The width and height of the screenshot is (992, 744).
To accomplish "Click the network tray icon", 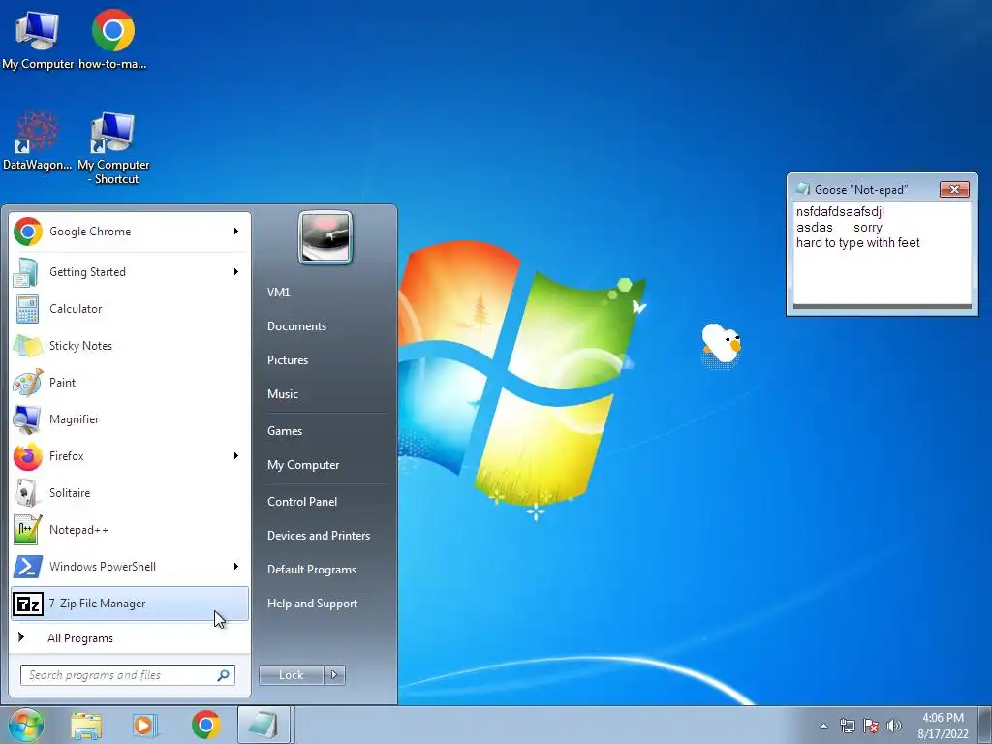I will (x=847, y=726).
